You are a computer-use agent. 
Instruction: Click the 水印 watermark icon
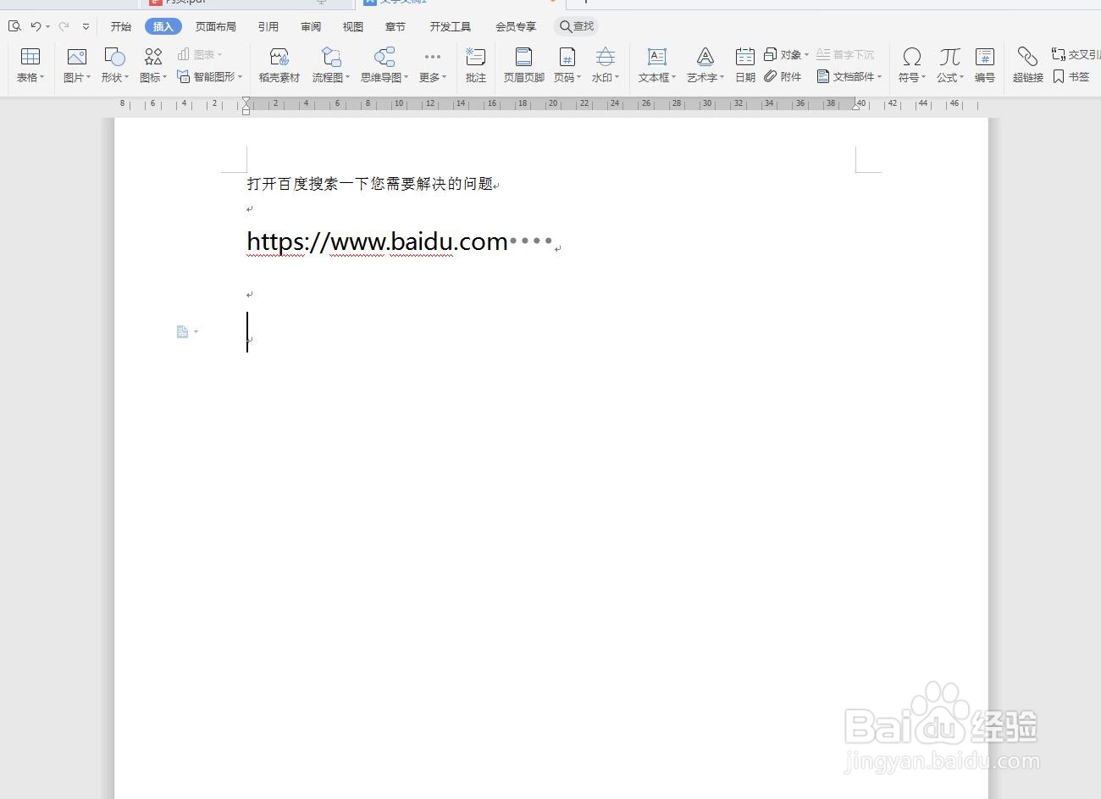click(606, 57)
